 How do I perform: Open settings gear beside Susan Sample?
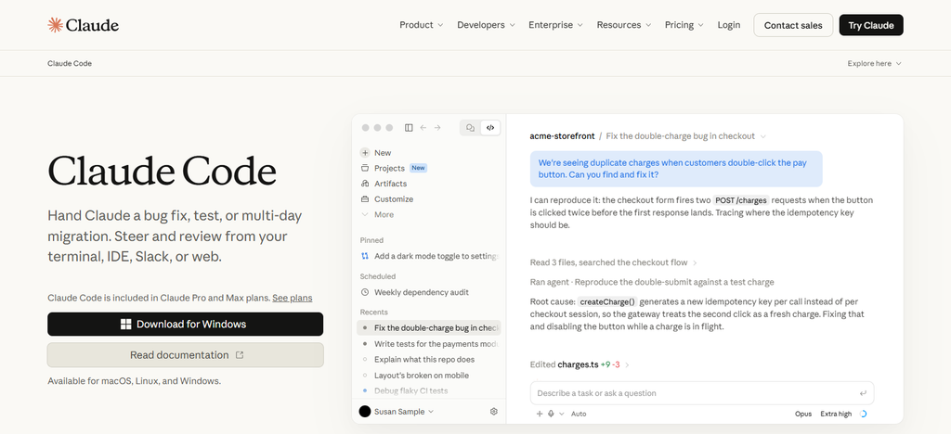[494, 412]
